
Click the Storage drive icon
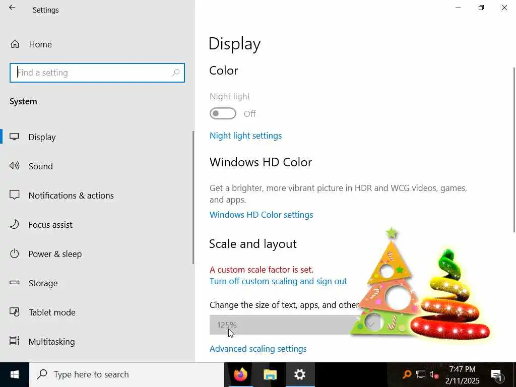point(14,283)
